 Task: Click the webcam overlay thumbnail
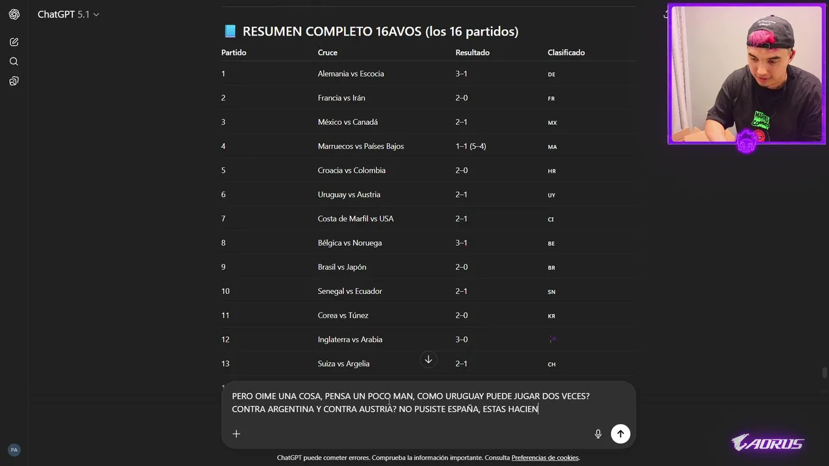tap(746, 74)
